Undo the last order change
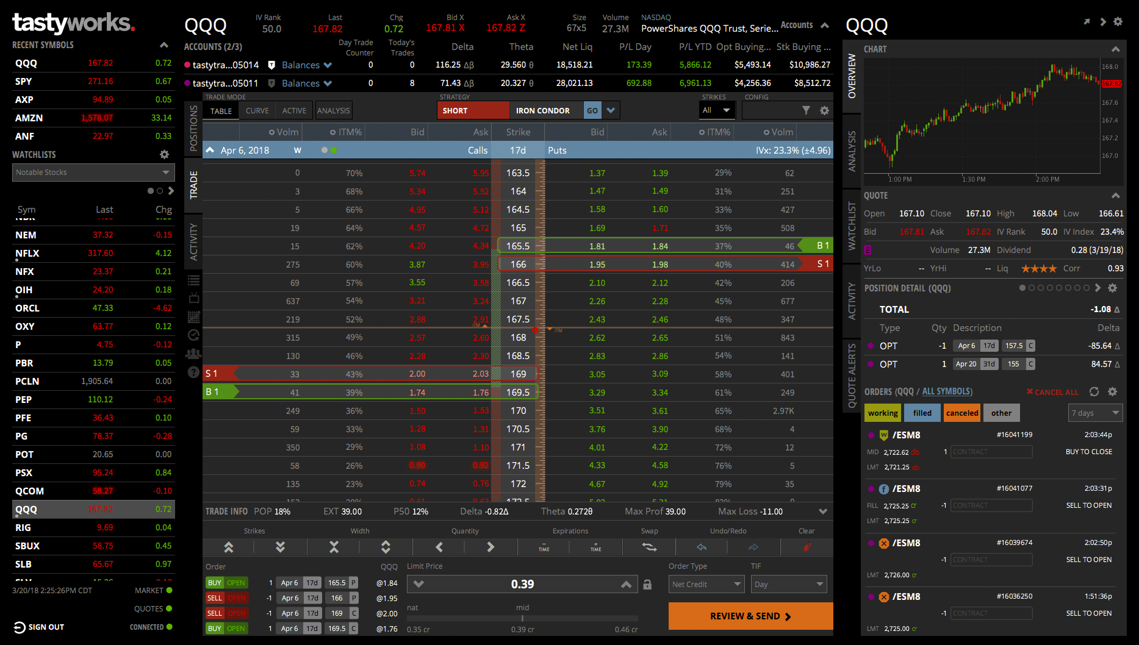Image resolution: width=1139 pixels, height=645 pixels. (x=702, y=547)
